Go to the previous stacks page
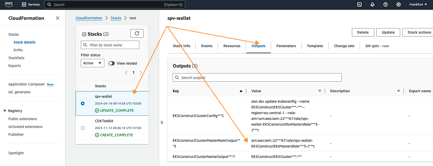This screenshot has width=433, height=166. 126,72
